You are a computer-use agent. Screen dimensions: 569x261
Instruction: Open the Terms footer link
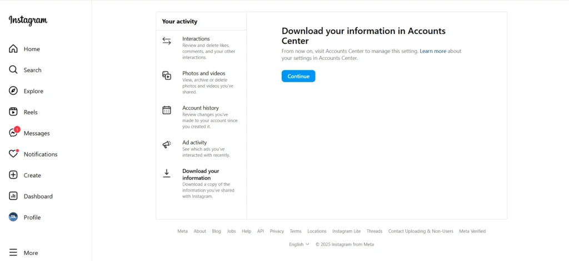[x=296, y=231]
